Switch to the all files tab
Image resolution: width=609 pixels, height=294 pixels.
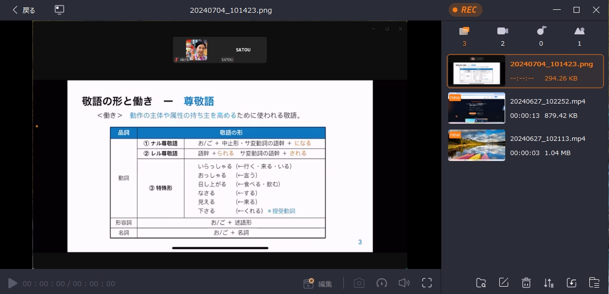pos(464,31)
